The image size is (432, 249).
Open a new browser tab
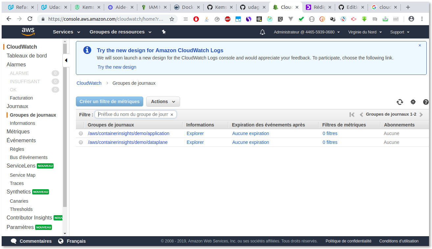click(x=408, y=7)
